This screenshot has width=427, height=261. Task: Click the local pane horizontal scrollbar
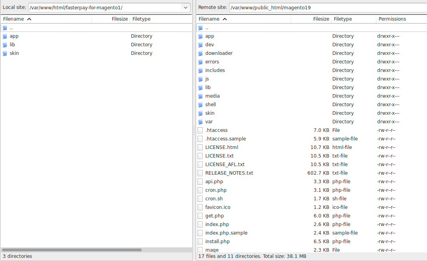(72, 250)
